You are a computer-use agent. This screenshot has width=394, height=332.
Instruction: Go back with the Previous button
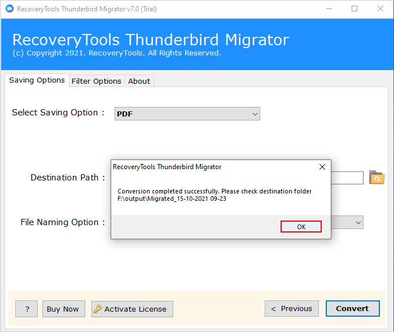pyautogui.click(x=292, y=308)
